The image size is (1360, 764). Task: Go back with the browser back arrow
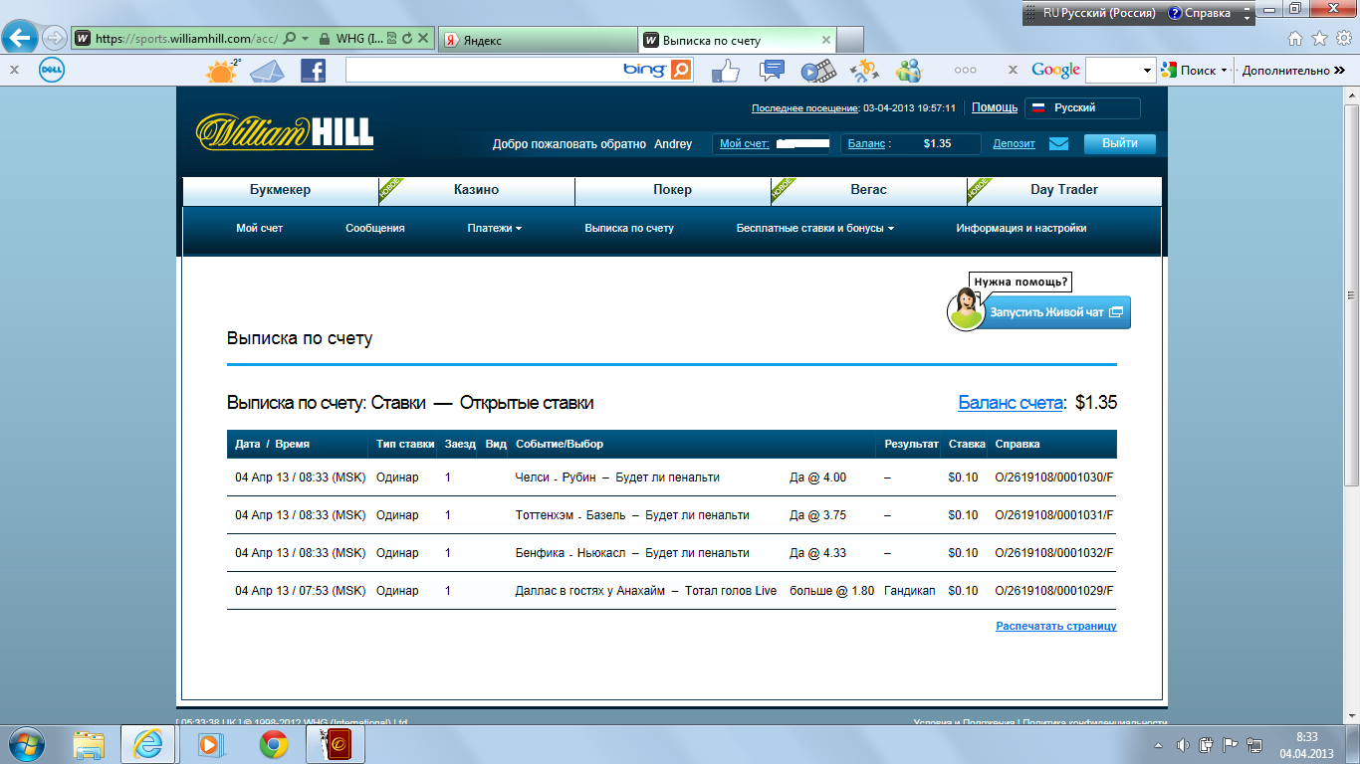coord(20,39)
